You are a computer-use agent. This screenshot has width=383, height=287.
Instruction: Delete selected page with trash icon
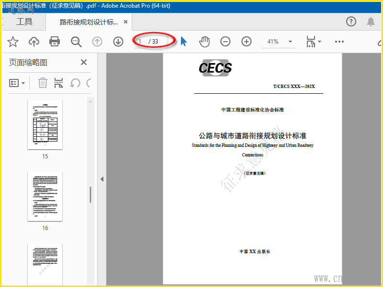(43, 83)
